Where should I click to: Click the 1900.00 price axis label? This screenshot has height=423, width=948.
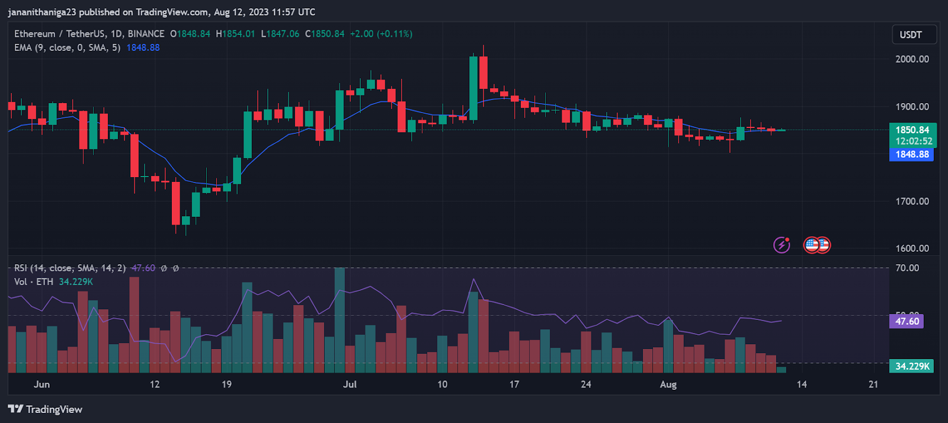[x=912, y=107]
